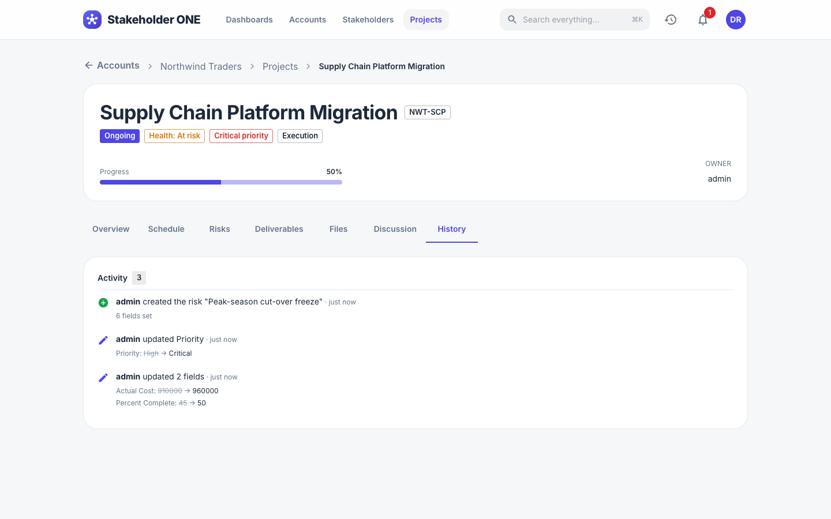Click the Percent Complete change line
This screenshot has width=831, height=519.
point(161,403)
